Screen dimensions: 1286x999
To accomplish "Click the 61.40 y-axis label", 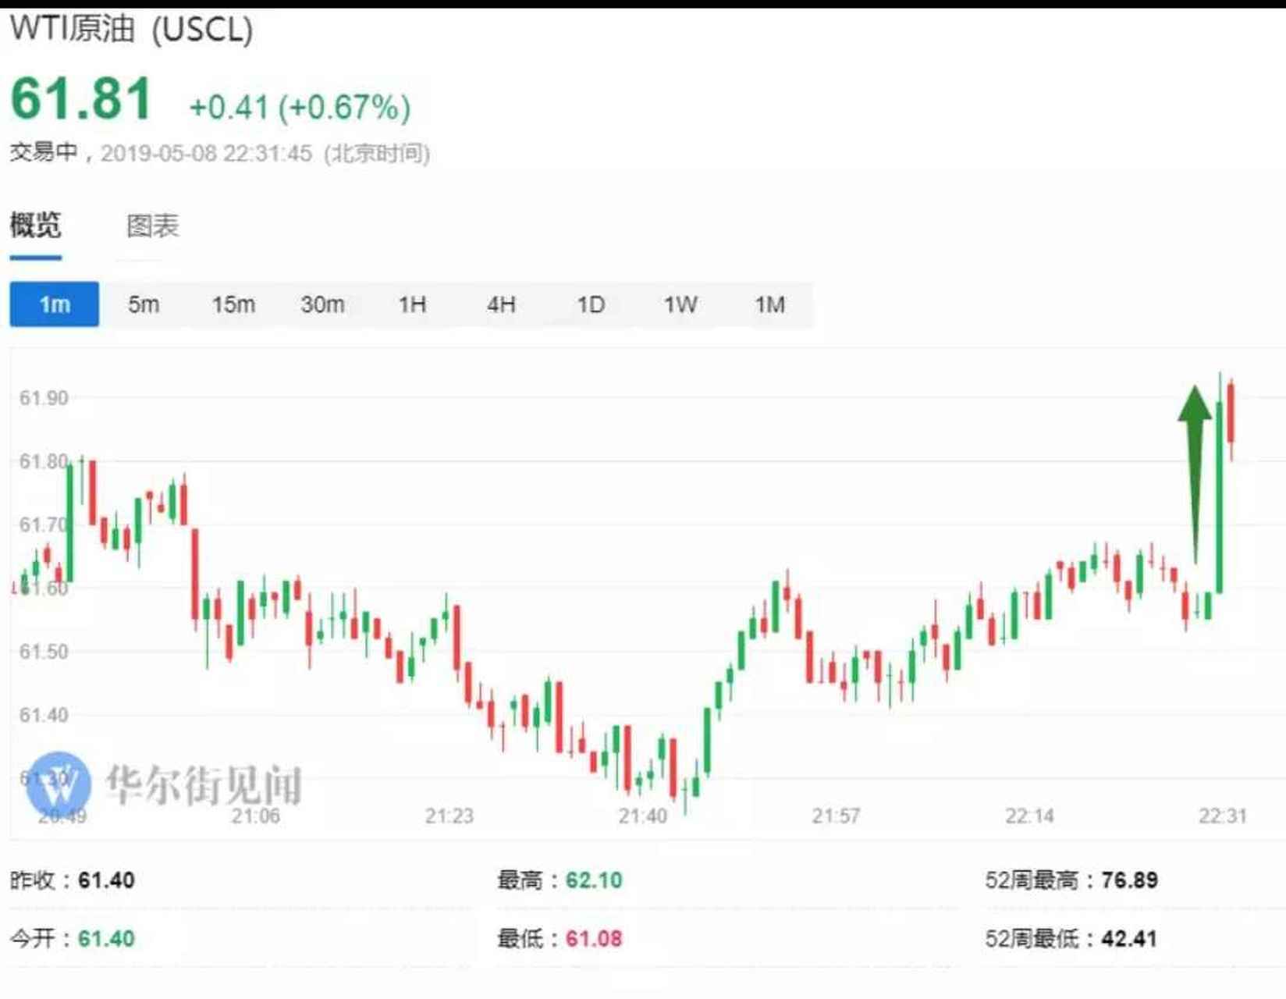I will point(44,715).
